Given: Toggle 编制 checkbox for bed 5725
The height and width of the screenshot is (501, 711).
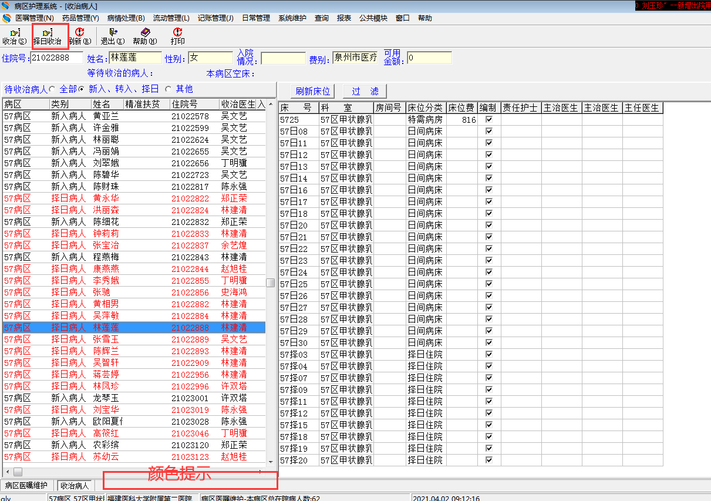Looking at the screenshot, I should [488, 120].
